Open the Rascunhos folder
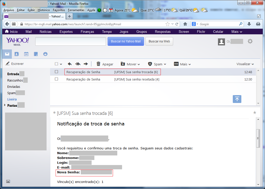This screenshot has height=189, width=265. (15, 80)
